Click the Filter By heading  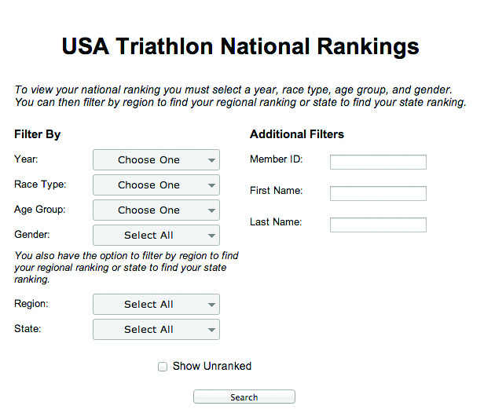coord(38,134)
